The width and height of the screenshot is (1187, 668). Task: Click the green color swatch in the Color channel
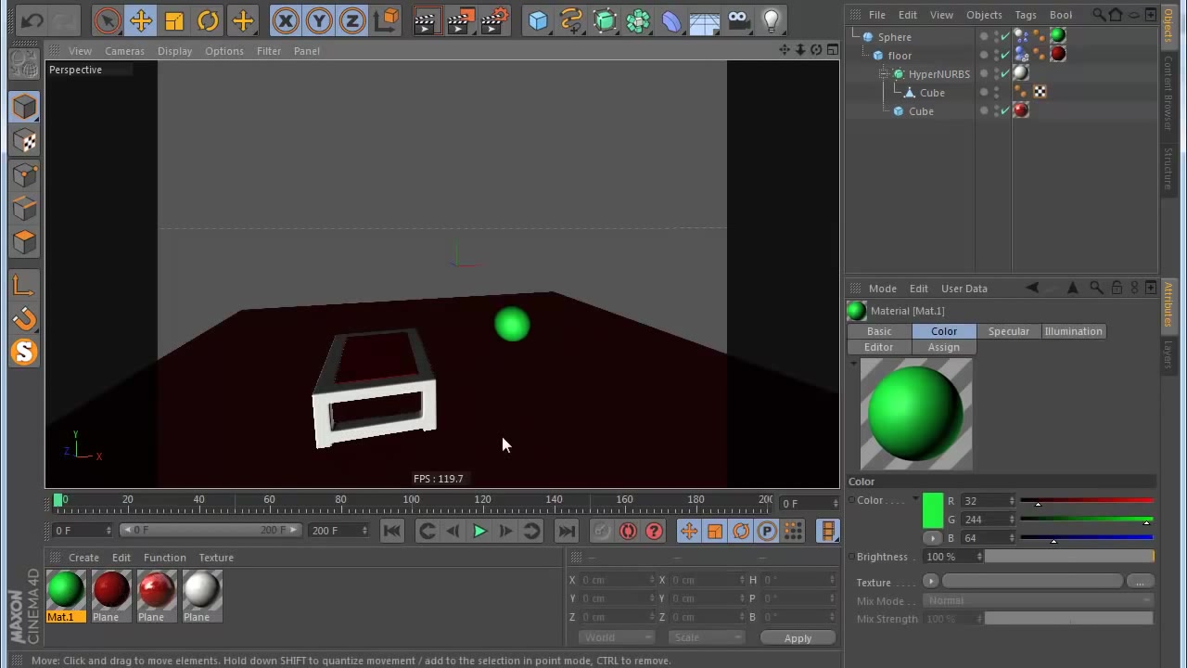click(934, 510)
